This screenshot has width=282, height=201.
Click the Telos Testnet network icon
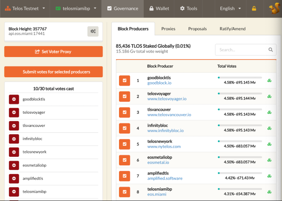[x=8, y=9]
